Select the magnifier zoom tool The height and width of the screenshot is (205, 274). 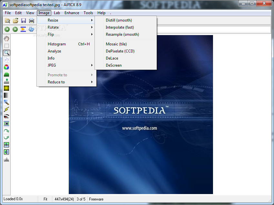(6, 53)
